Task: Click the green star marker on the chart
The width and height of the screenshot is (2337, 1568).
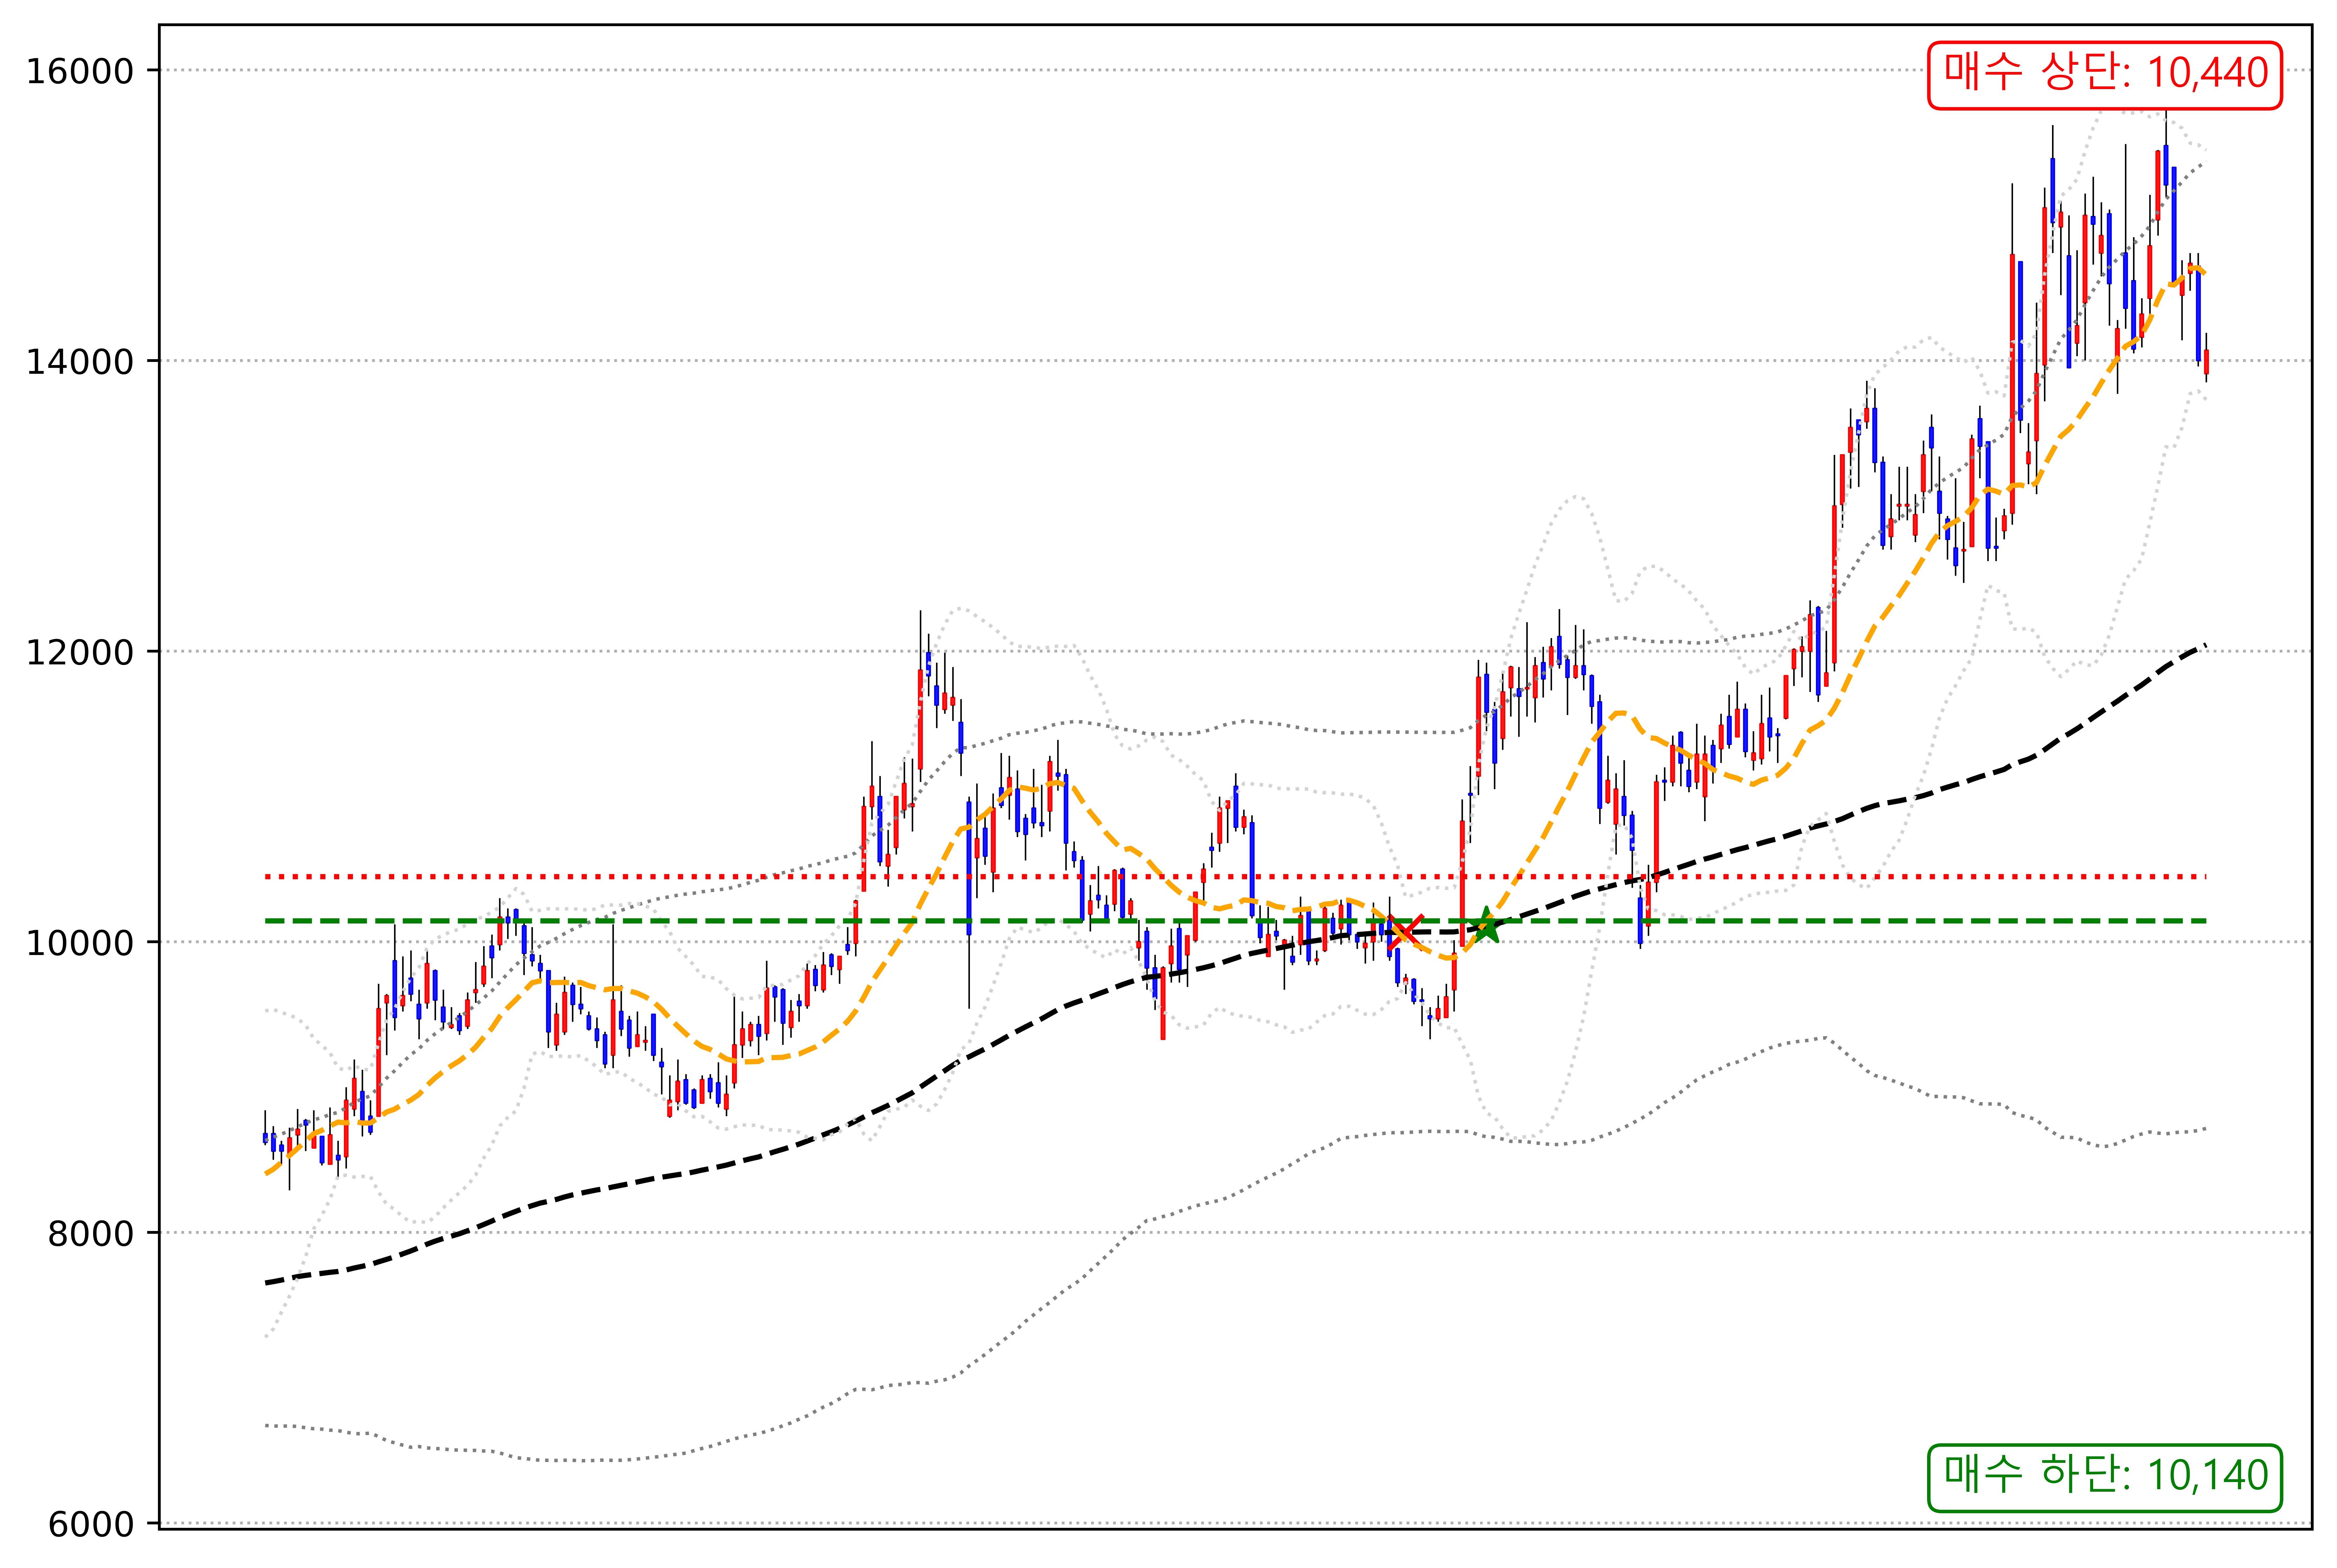Action: pyautogui.click(x=1486, y=926)
